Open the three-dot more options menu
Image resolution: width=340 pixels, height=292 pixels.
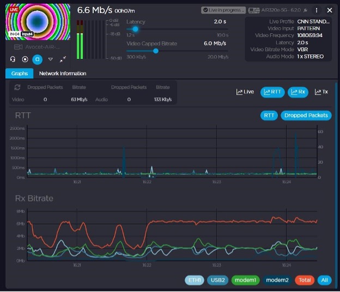pos(317,10)
